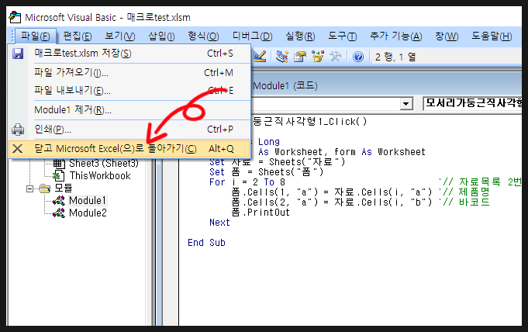The width and height of the screenshot is (528, 332).
Task: Click the 모듈 folder icon
Action: pos(45,188)
